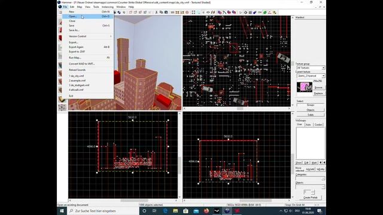
Task: Choose New from File menu
Action: 88,12
